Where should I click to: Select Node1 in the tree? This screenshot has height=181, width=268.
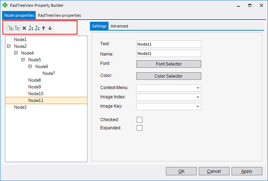20,40
